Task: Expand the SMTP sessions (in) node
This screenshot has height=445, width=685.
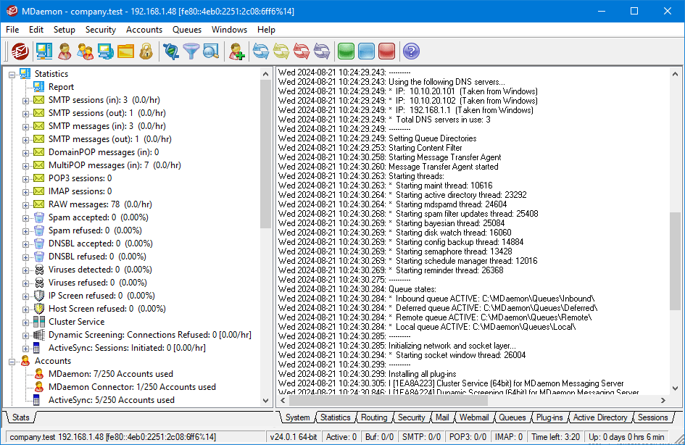Action: [26, 101]
